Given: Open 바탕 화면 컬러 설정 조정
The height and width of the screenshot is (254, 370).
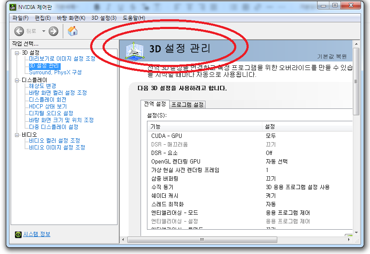Looking at the screenshot, I should pyautogui.click(x=58, y=93).
